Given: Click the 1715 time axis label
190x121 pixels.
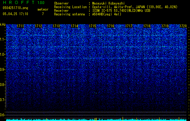Looking at the screenshot, I should 92,26.
